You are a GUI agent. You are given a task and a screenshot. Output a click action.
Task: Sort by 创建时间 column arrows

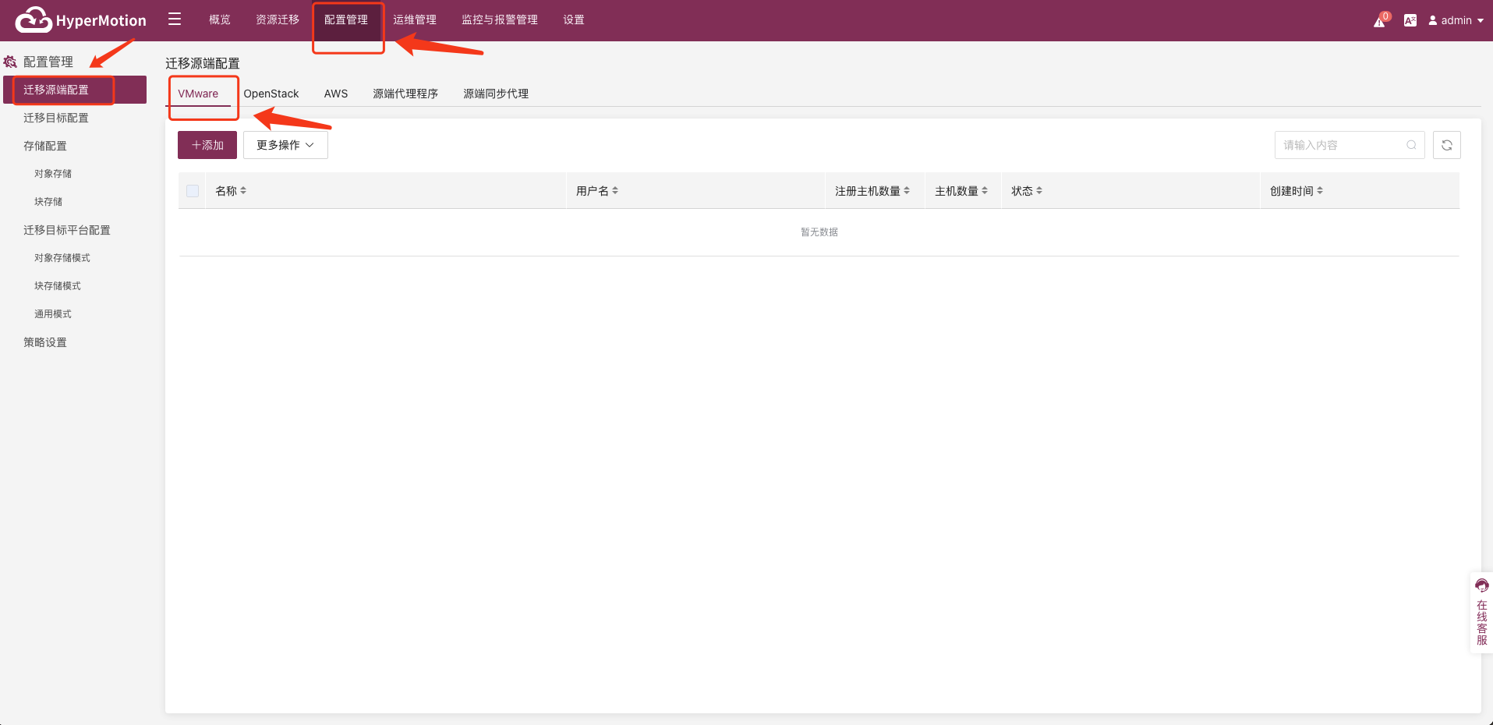pos(1320,190)
